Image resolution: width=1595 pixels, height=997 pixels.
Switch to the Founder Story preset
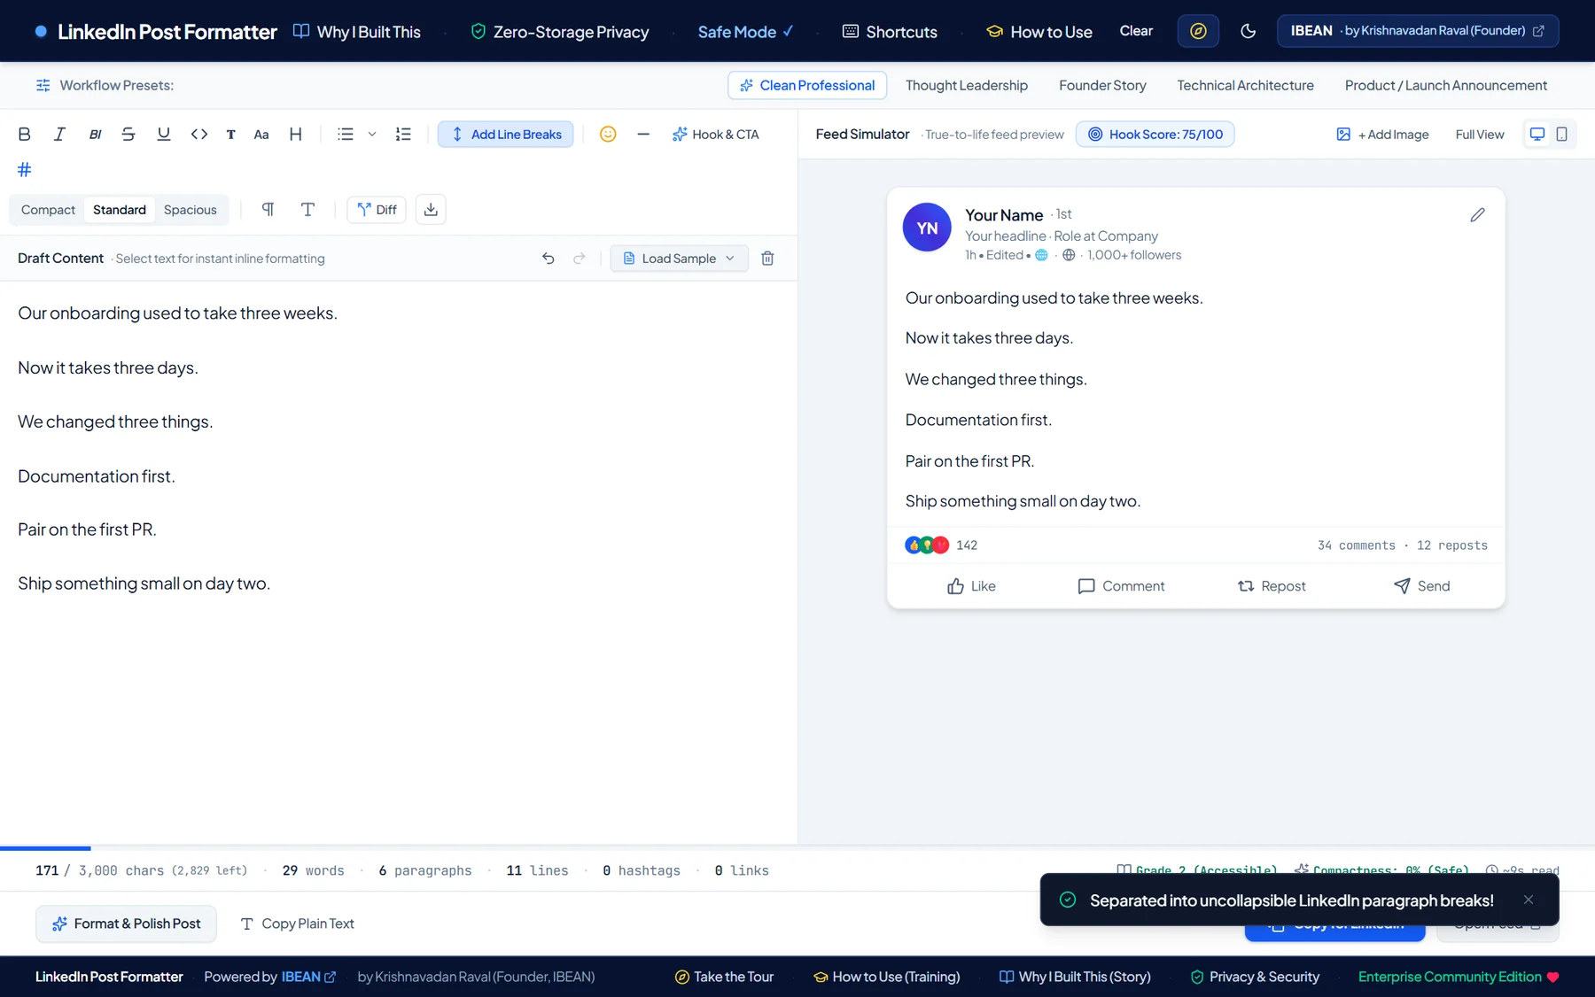coord(1102,86)
